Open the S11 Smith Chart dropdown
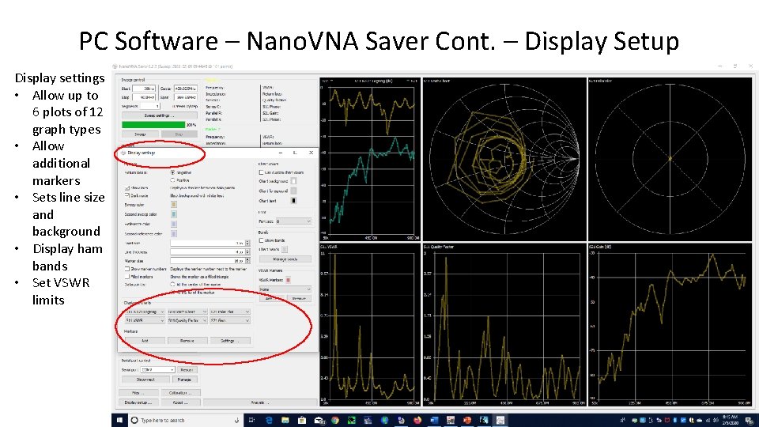This screenshot has height=427, width=759. click(187, 312)
